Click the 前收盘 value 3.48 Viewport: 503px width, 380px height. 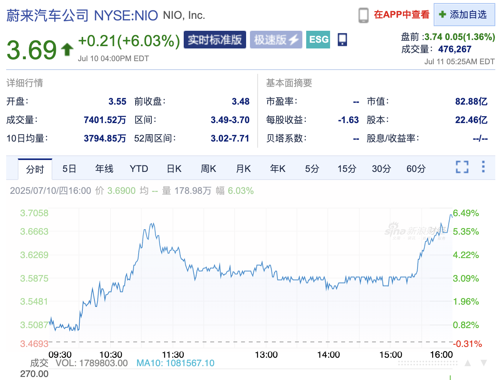(x=241, y=102)
